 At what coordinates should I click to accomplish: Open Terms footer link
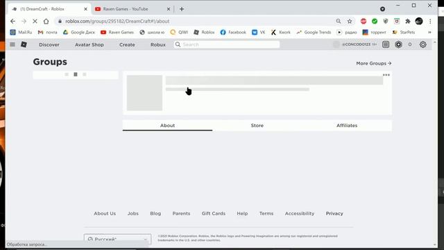pyautogui.click(x=266, y=214)
